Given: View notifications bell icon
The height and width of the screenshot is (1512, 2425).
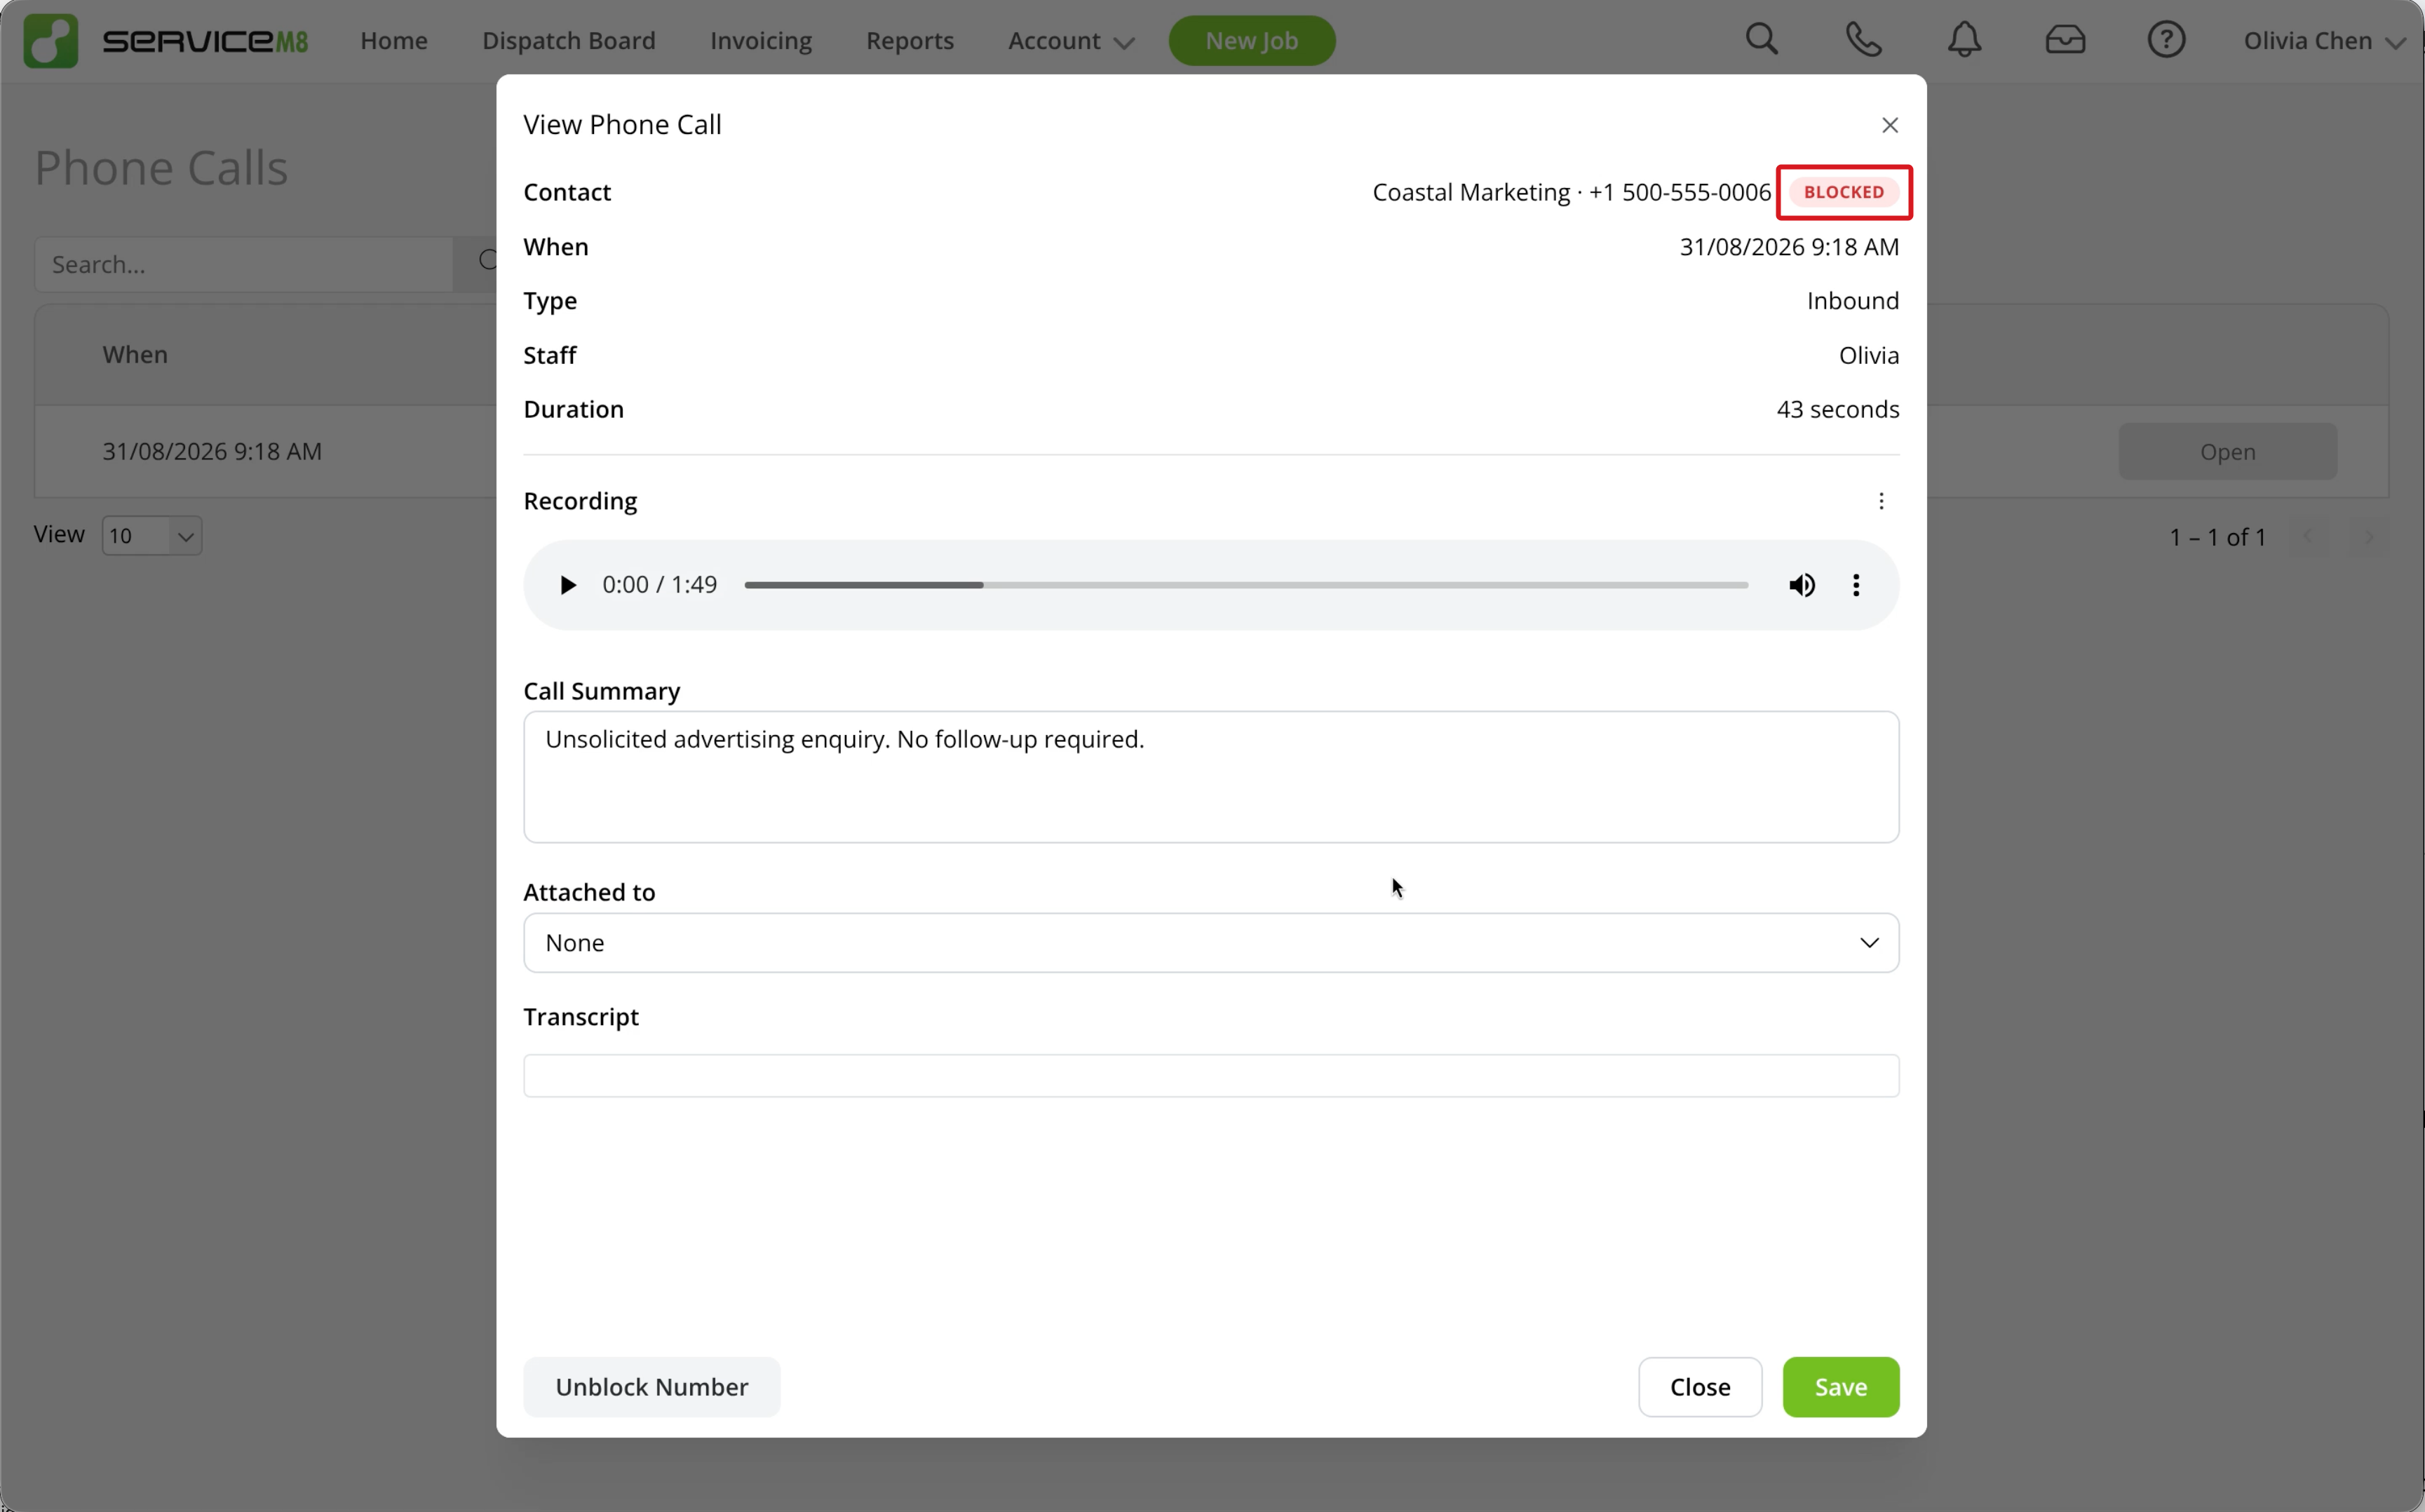Looking at the screenshot, I should 1964,40.
